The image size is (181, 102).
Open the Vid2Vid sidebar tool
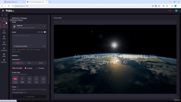tap(4, 43)
